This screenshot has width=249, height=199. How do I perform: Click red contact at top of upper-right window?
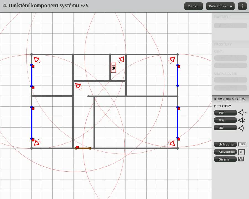(179, 67)
